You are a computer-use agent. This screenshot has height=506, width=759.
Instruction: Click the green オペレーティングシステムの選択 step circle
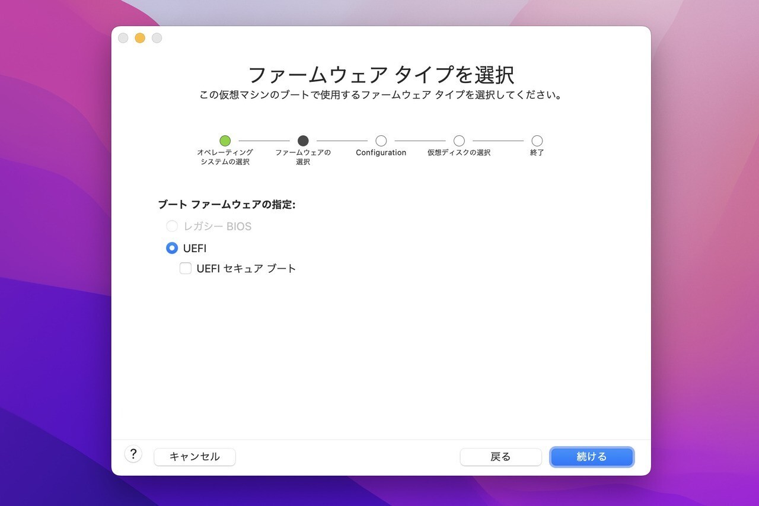click(x=225, y=141)
